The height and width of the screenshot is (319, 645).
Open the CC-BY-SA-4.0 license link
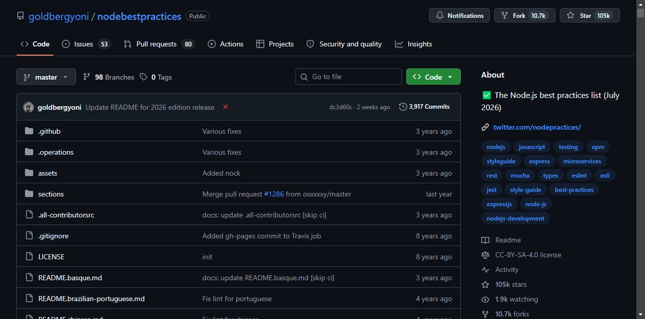click(522, 255)
